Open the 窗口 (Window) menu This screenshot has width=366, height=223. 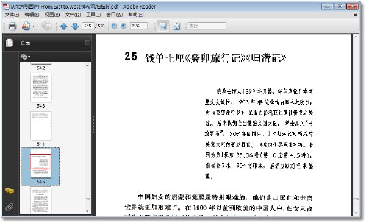pyautogui.click(x=115, y=15)
